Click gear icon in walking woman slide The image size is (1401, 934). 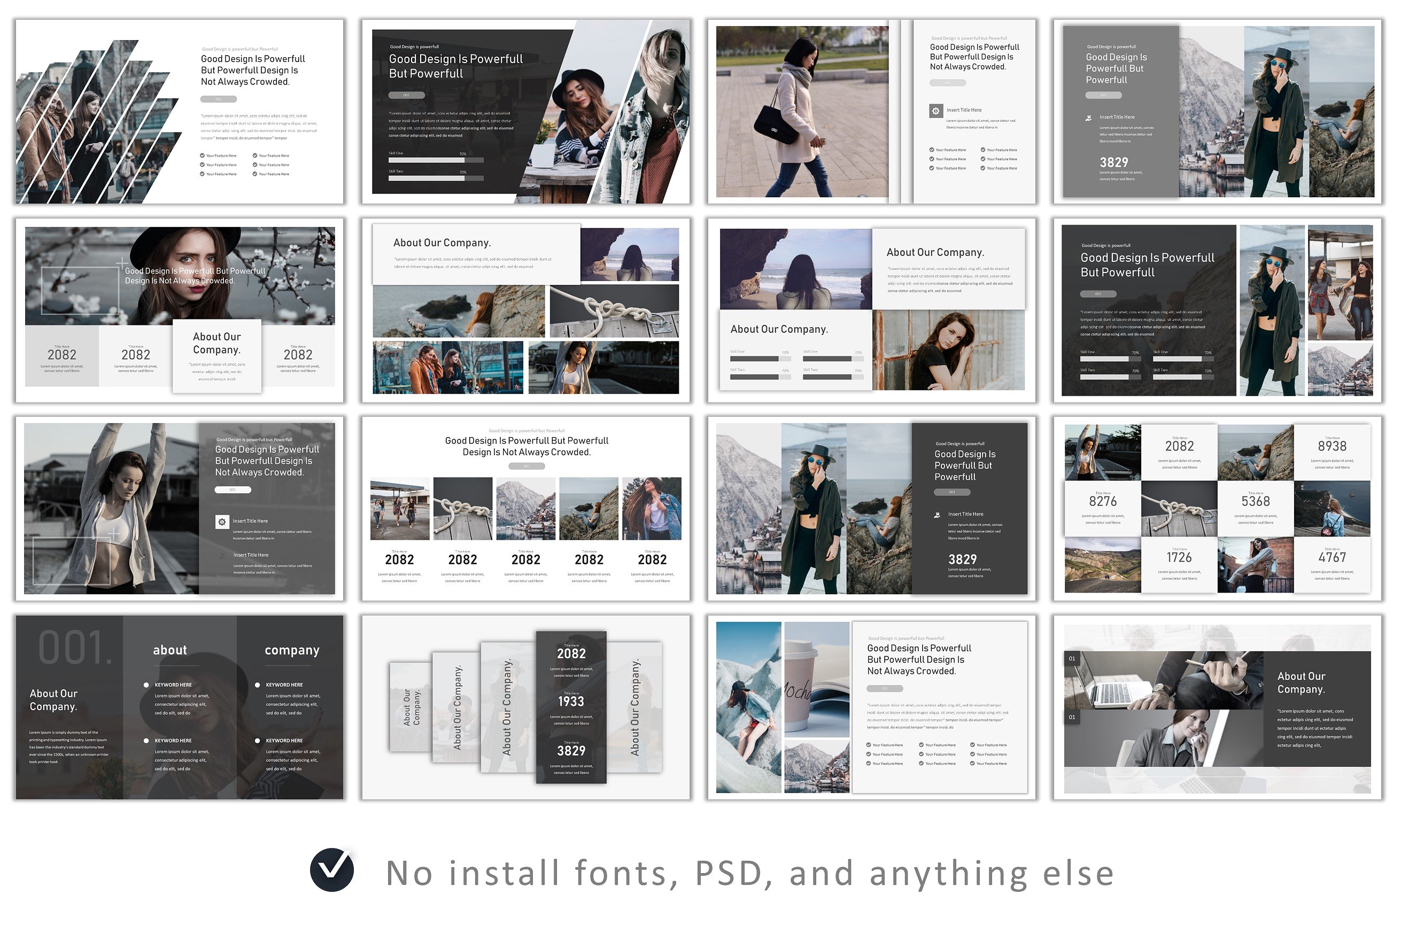pos(935,111)
